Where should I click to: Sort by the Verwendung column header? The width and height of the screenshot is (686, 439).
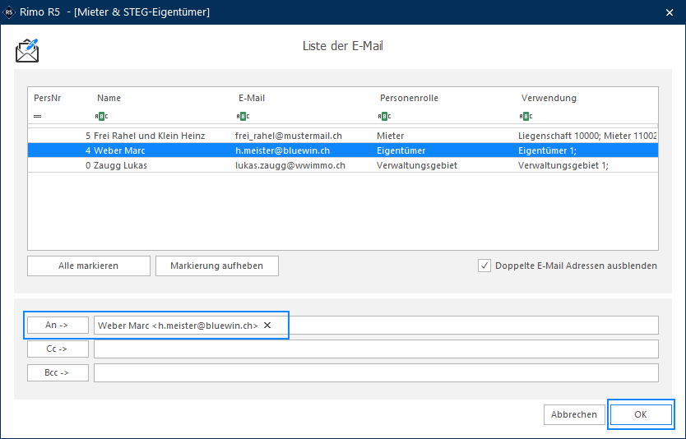(x=549, y=98)
